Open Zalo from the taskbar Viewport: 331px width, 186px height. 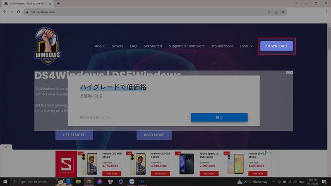coord(132,181)
